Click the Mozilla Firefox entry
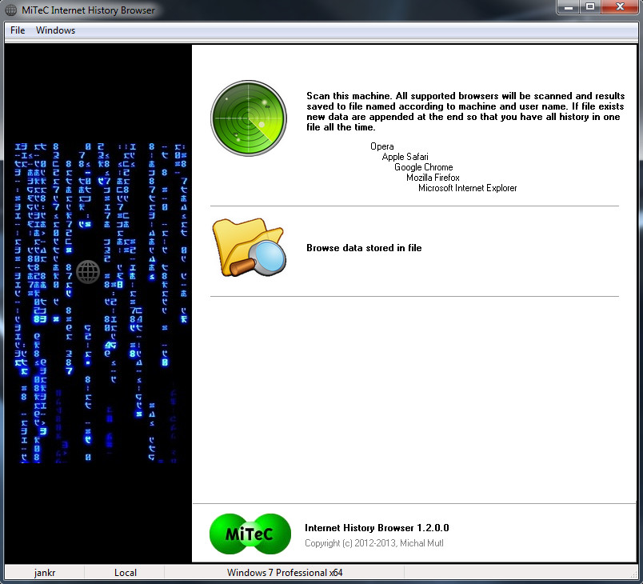Viewport: 643px width, 584px height. coord(433,178)
